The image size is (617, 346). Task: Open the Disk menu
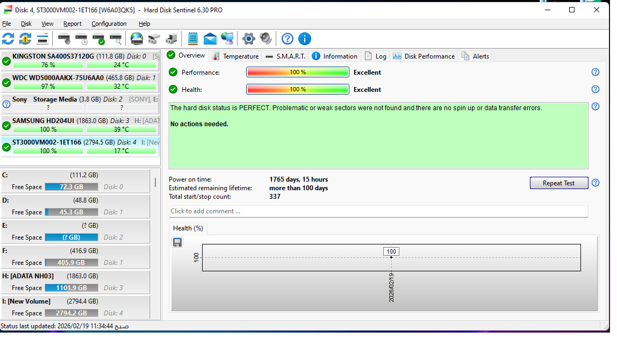tap(26, 24)
